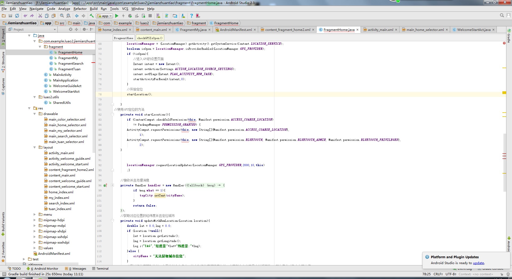512x279 pixels.
Task: Stop the running process square icon
Action: (150, 16)
